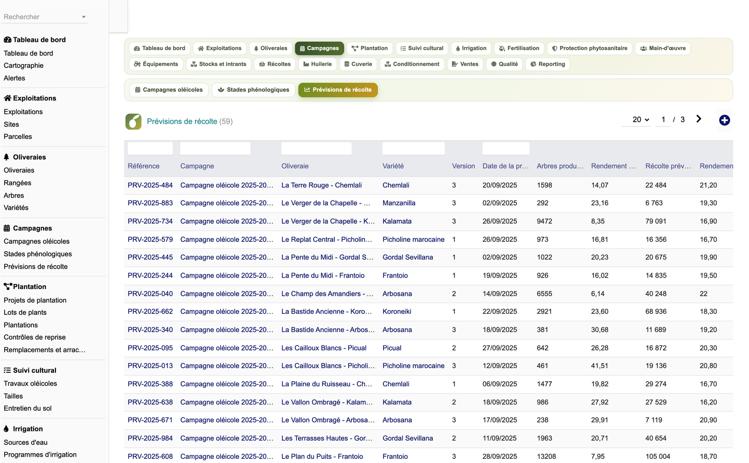Click the Oliveraie filter field
This screenshot has height=463, width=749.
point(316,149)
